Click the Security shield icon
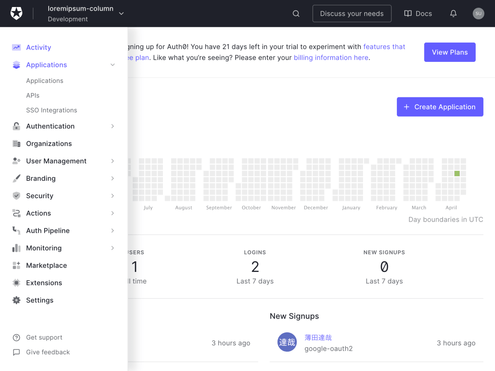Viewport: 495px width, 371px height. click(16, 196)
